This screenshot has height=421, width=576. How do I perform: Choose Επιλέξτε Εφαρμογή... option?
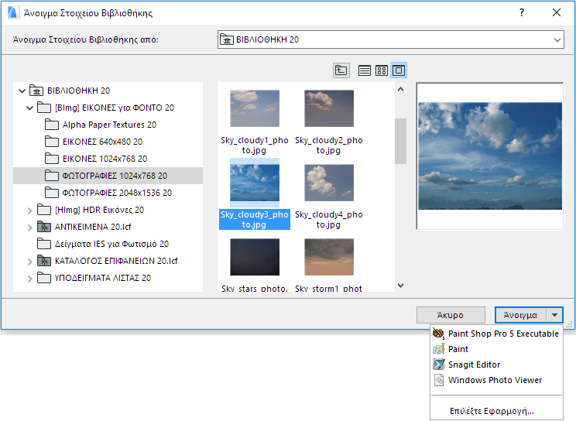497,411
